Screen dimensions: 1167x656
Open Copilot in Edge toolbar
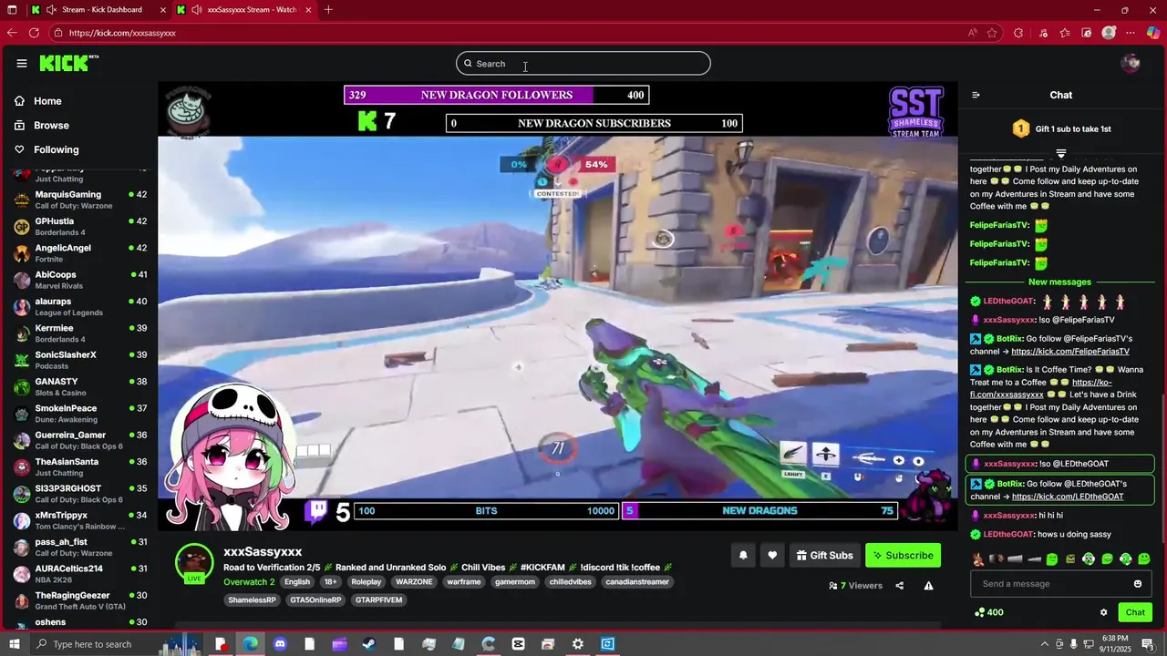tap(1153, 33)
